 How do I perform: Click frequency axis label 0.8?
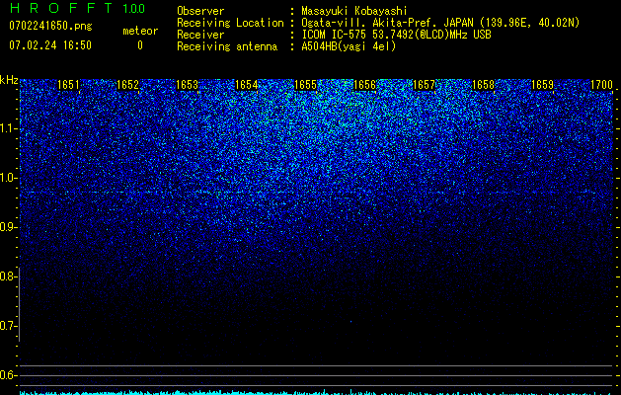9,276
